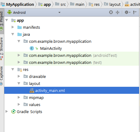Collapse the res folder
Viewport: 140px width, 132px height.
13,69
